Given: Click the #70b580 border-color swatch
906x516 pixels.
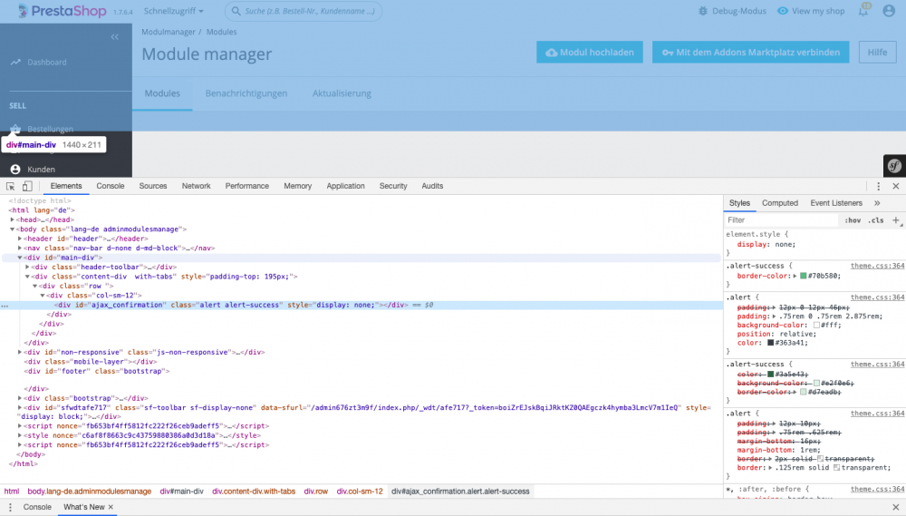Looking at the screenshot, I should click(777, 276).
